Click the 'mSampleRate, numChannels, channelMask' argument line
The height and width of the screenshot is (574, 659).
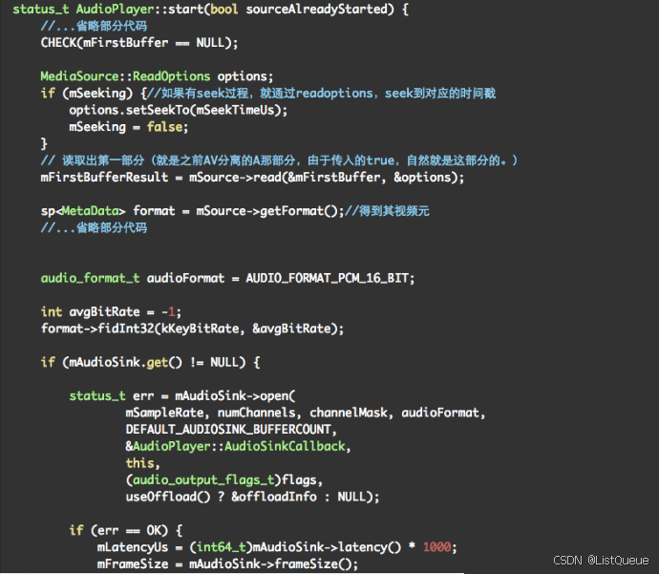pyautogui.click(x=305, y=413)
